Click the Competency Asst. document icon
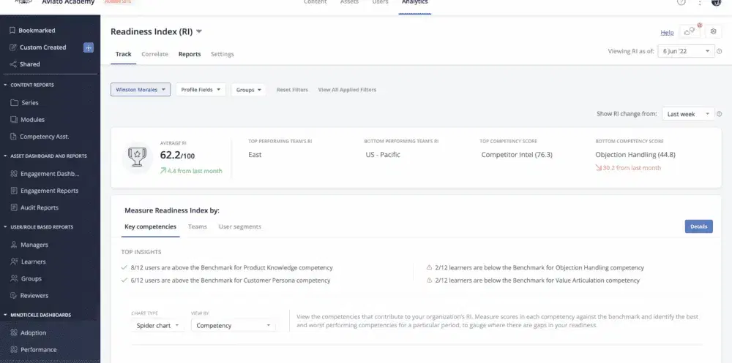 [x=13, y=137]
